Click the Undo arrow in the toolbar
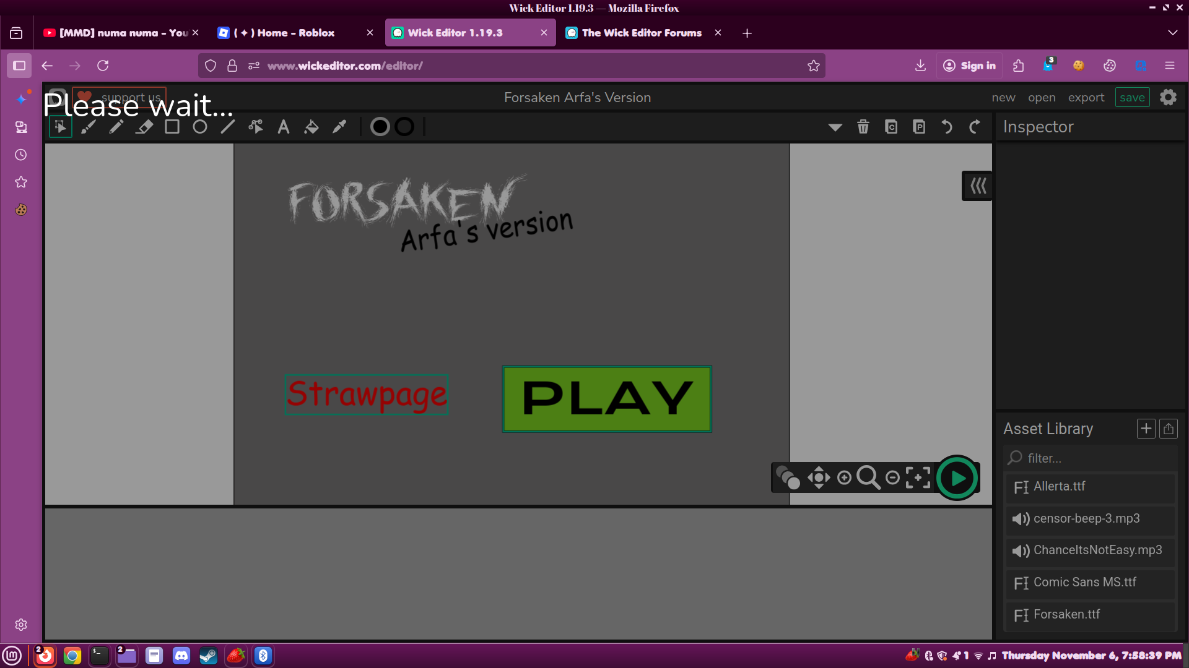 947,127
